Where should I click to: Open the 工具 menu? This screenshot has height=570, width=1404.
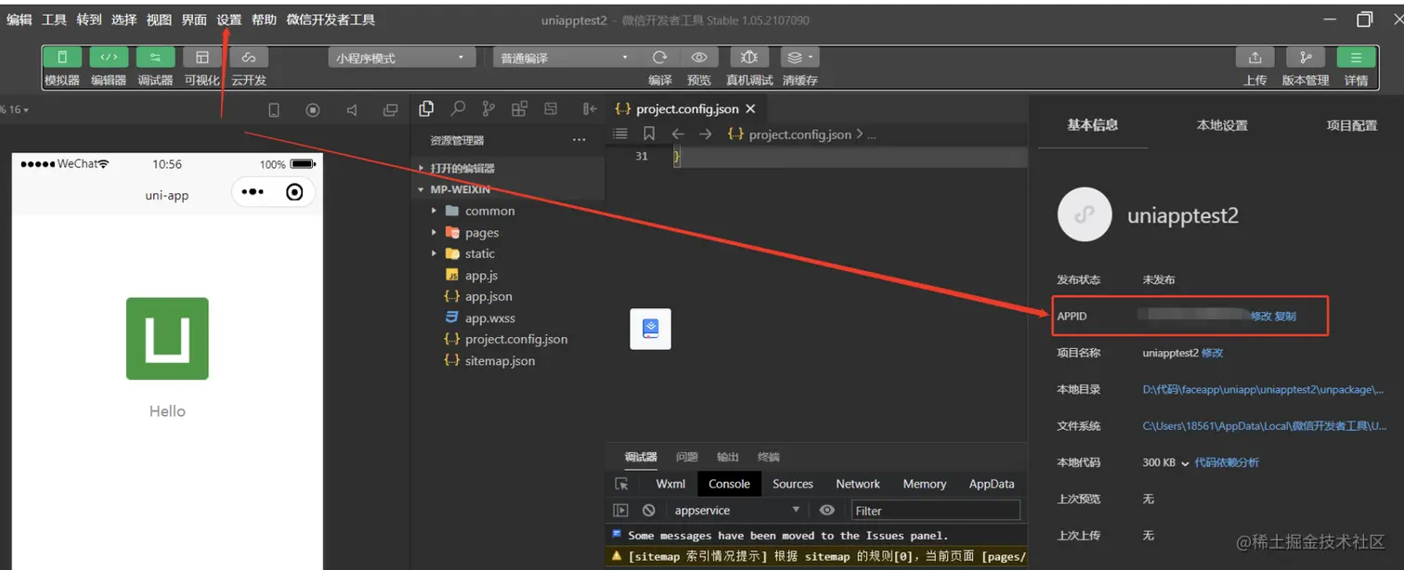[55, 19]
